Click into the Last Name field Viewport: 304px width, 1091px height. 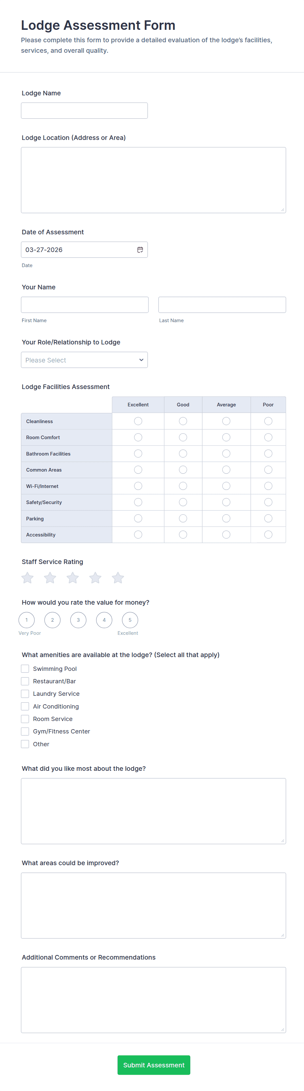[222, 305]
